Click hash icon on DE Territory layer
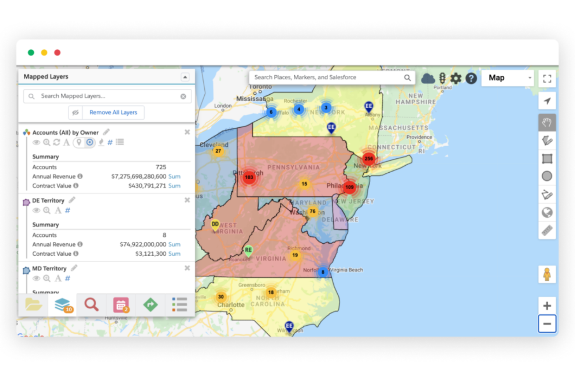 [x=68, y=210]
